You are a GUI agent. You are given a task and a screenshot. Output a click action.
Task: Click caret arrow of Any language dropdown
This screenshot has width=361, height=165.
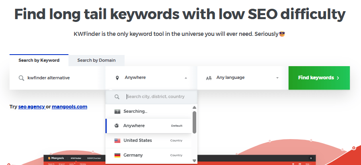[277, 78]
